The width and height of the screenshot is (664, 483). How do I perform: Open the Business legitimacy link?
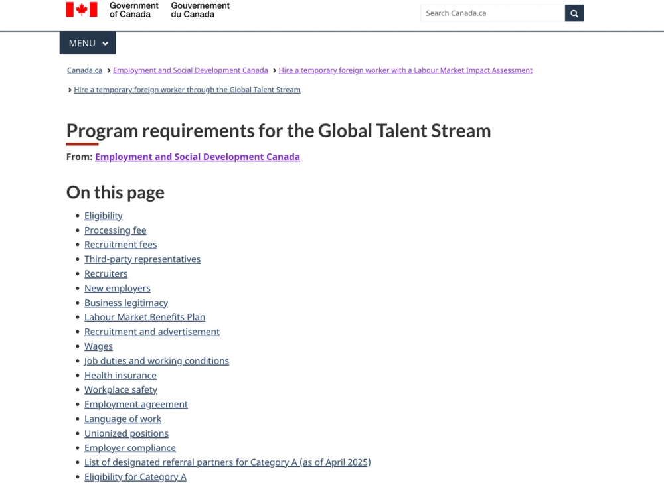tap(125, 303)
